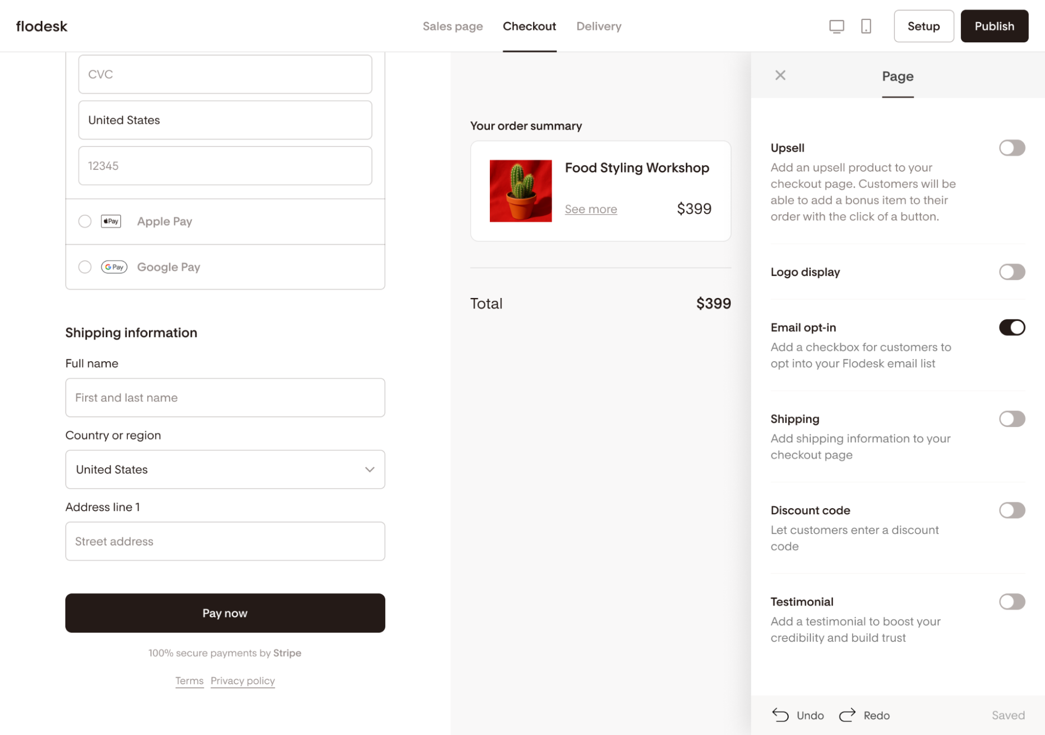1045x735 pixels.
Task: Click the Redo arrow icon
Action: [x=847, y=715]
